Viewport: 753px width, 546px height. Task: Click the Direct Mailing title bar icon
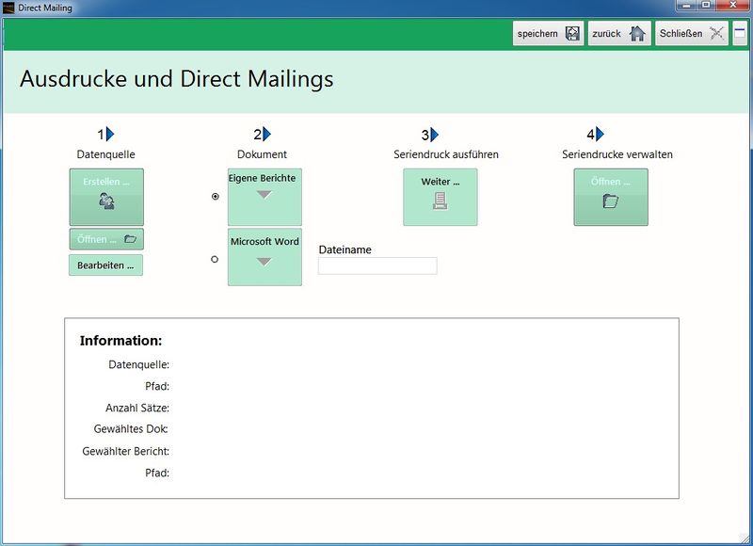[x=8, y=7]
